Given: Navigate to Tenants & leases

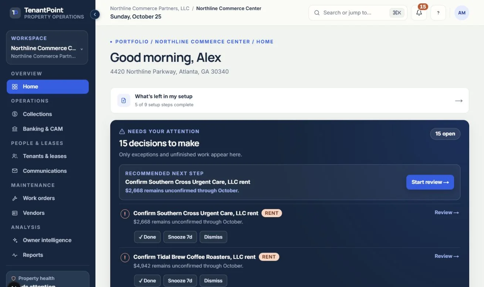Looking at the screenshot, I should click(48, 156).
